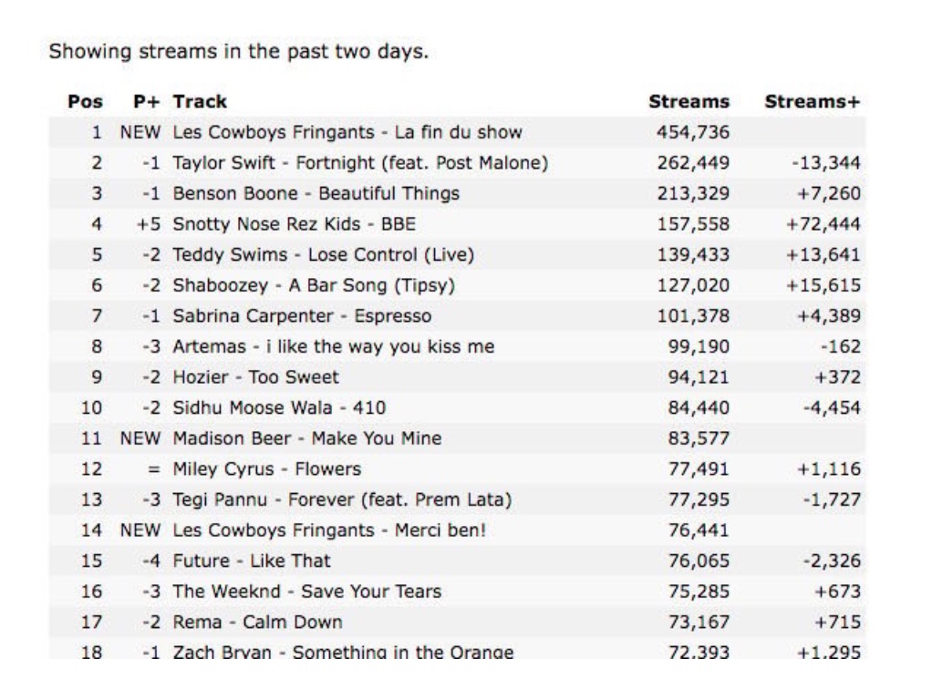The height and width of the screenshot is (689, 932).
Task: Open Artemas - i like the way you kiss me
Action: click(x=334, y=346)
